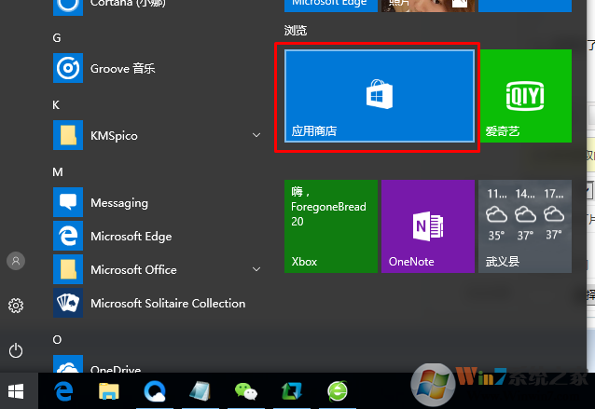Open File Explorer from the taskbar
595x409 pixels.
point(110,391)
